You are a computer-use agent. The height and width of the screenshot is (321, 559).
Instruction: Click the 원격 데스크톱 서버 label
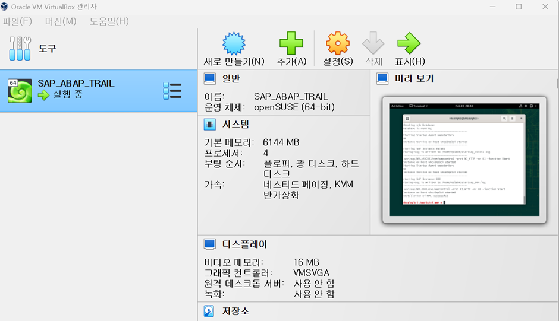(x=244, y=284)
